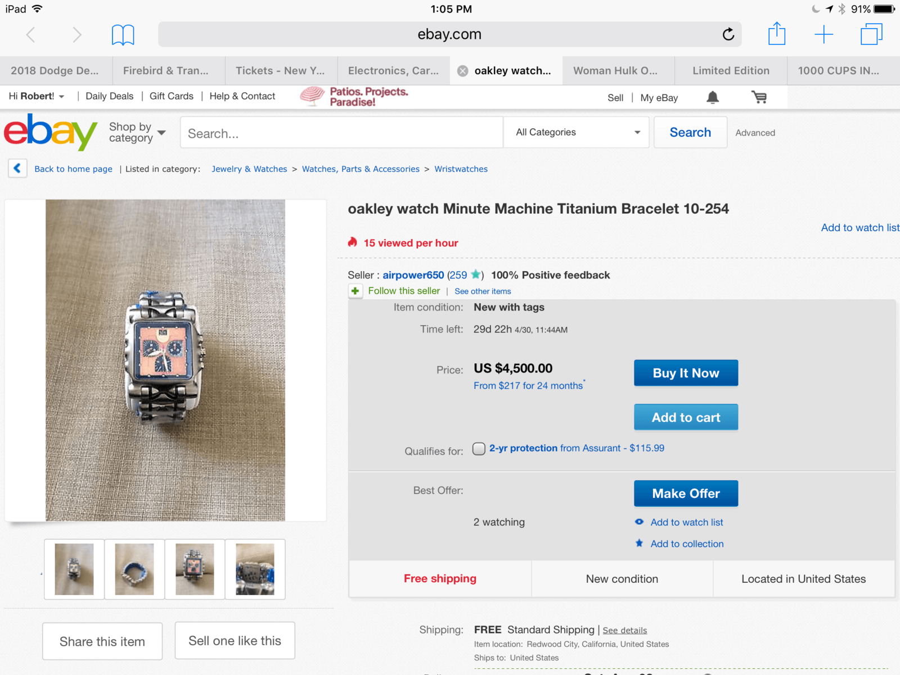Open a new tab with plus icon

823,34
